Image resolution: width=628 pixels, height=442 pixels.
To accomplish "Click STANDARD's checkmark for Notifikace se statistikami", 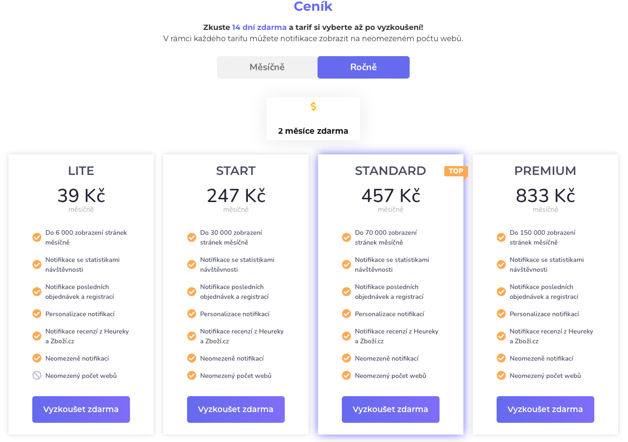I will (x=346, y=264).
